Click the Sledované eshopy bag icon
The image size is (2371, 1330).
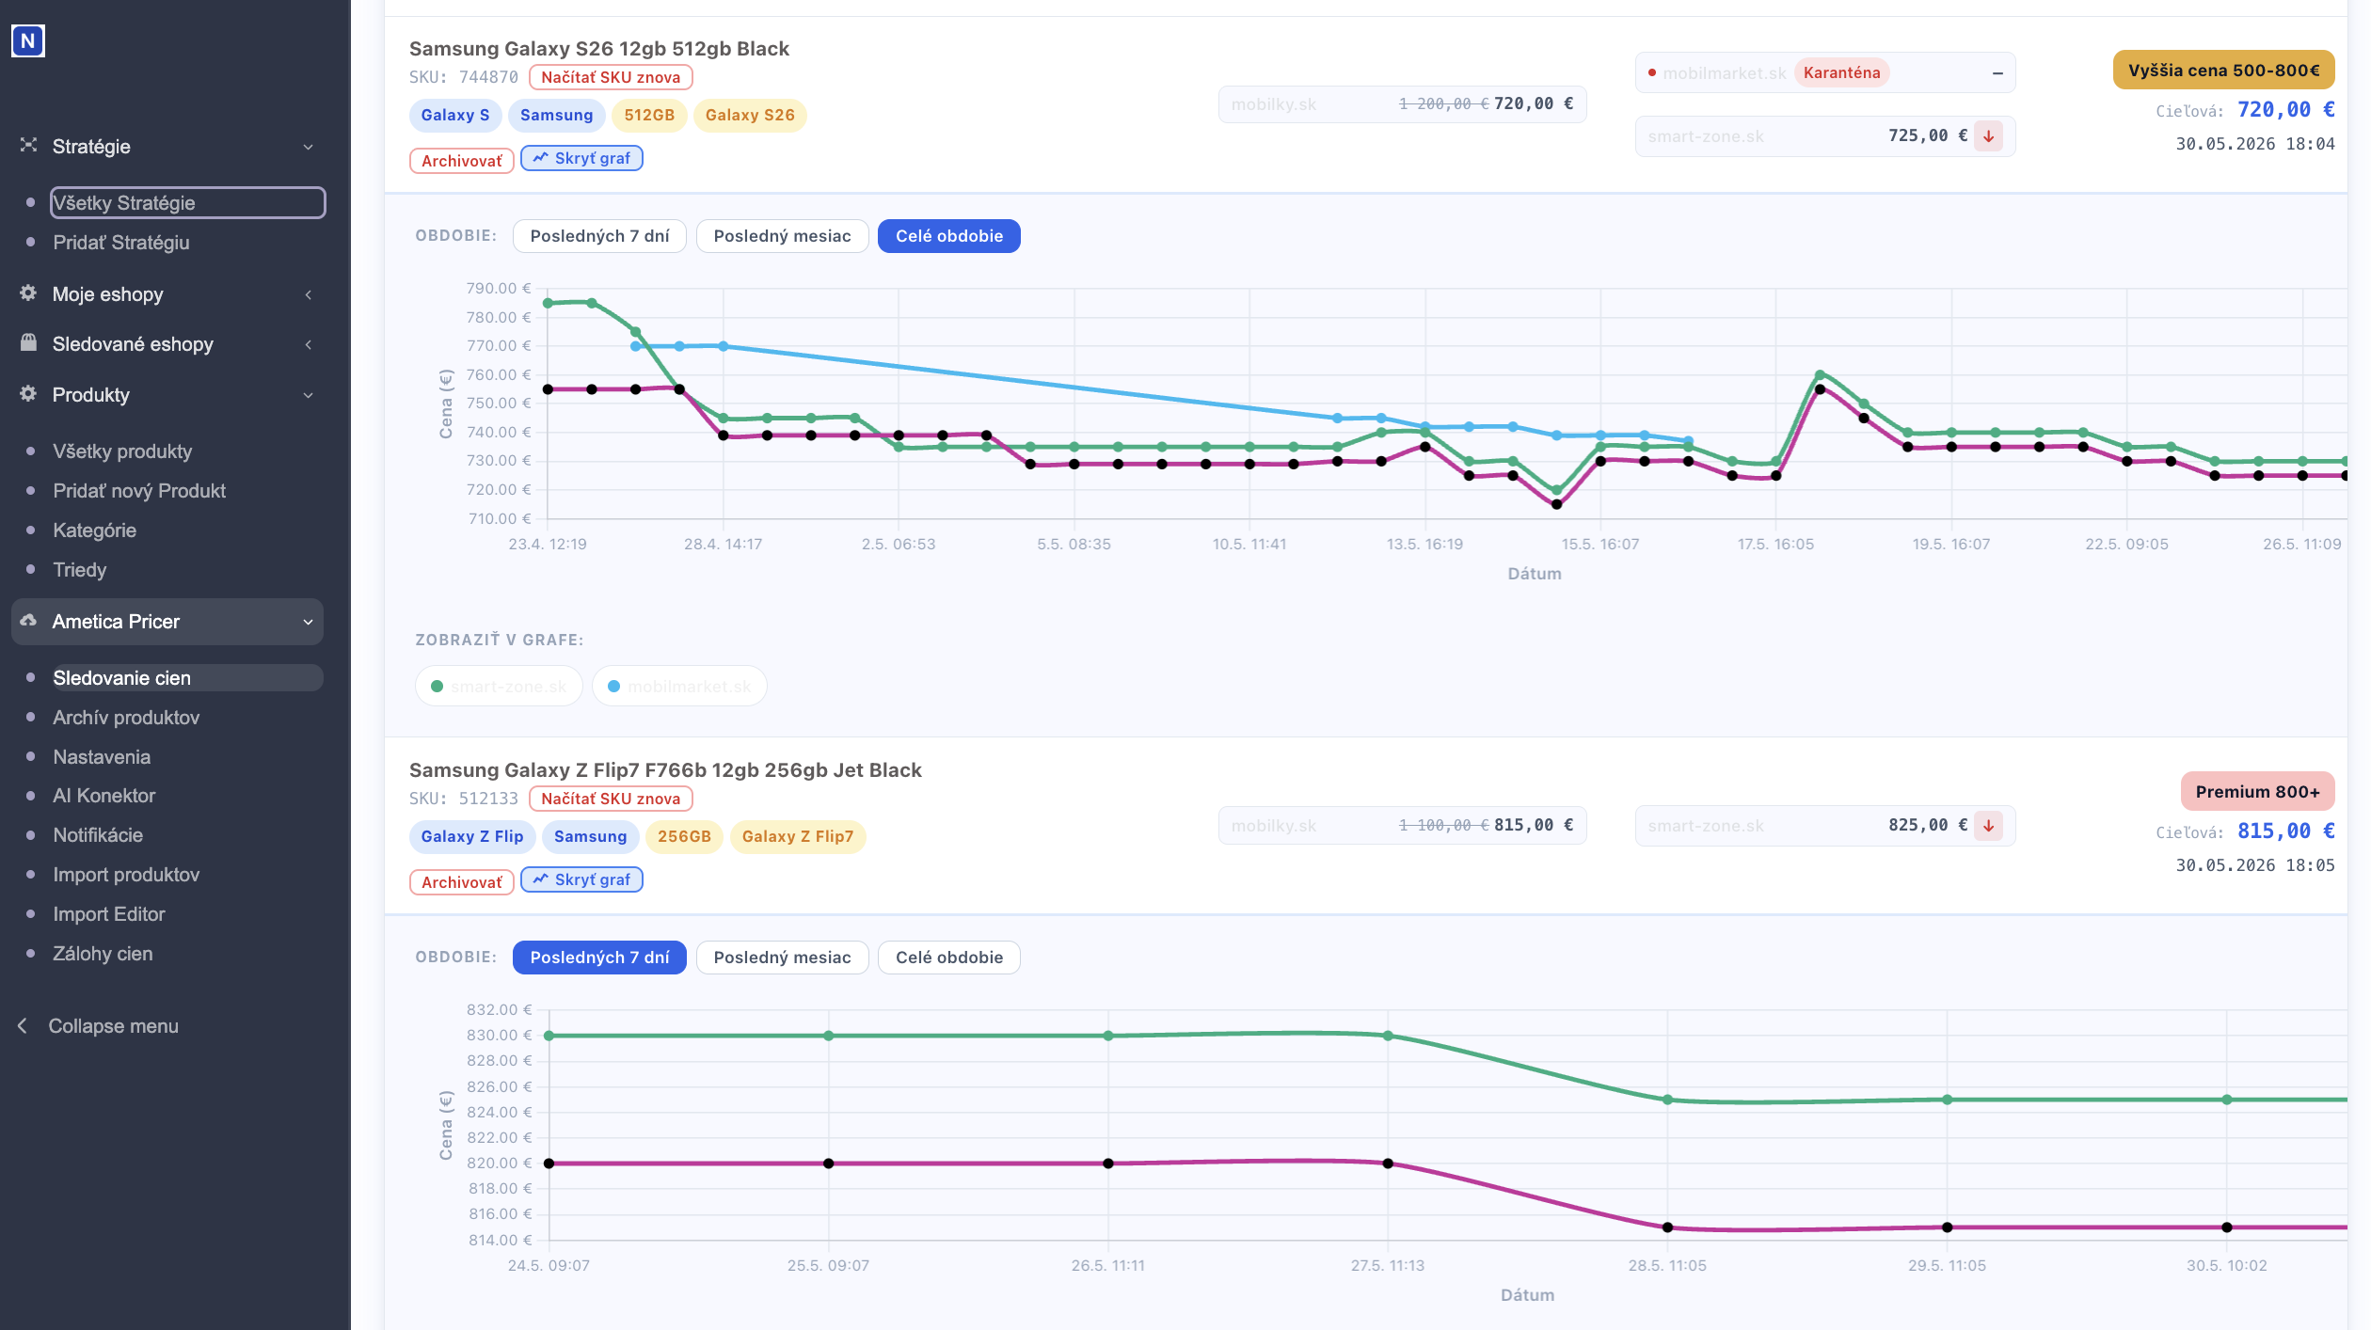28,342
